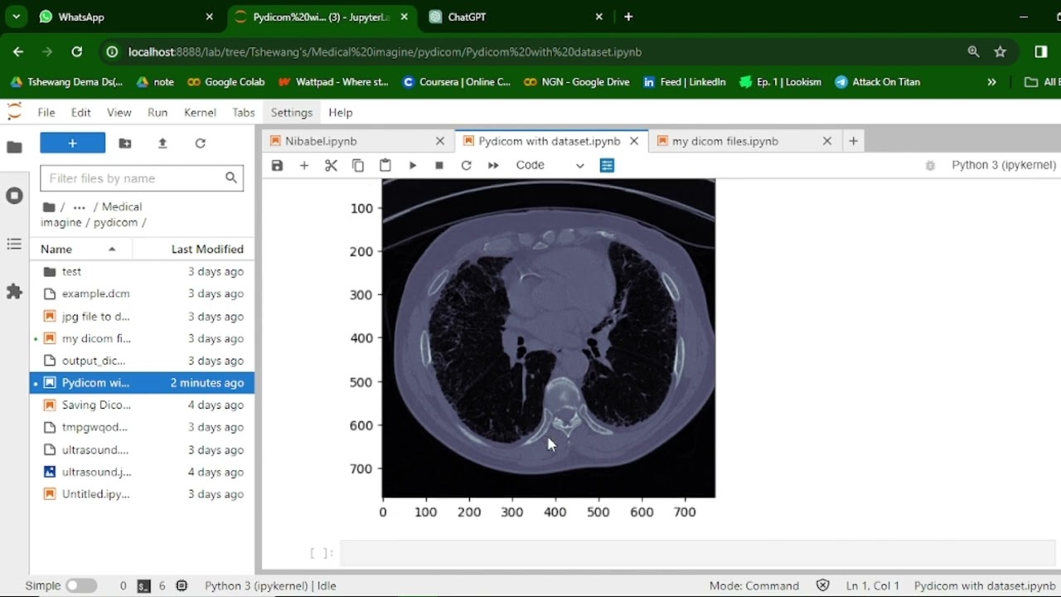Open the View menu
The width and height of the screenshot is (1061, 597).
pyautogui.click(x=119, y=112)
